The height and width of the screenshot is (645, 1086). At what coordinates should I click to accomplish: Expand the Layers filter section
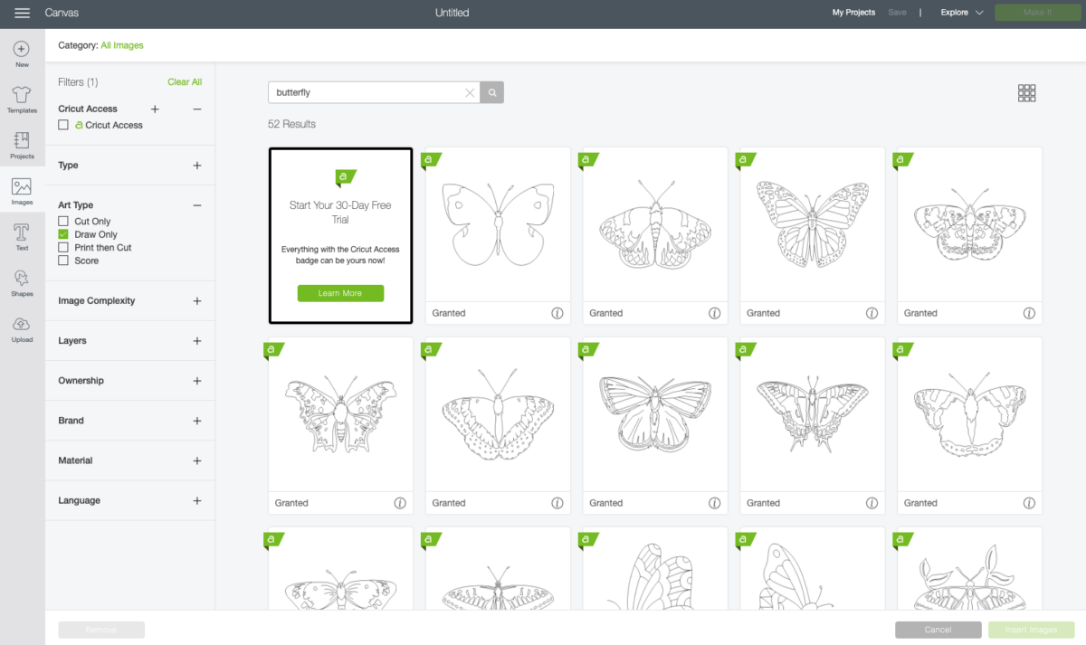[197, 341]
